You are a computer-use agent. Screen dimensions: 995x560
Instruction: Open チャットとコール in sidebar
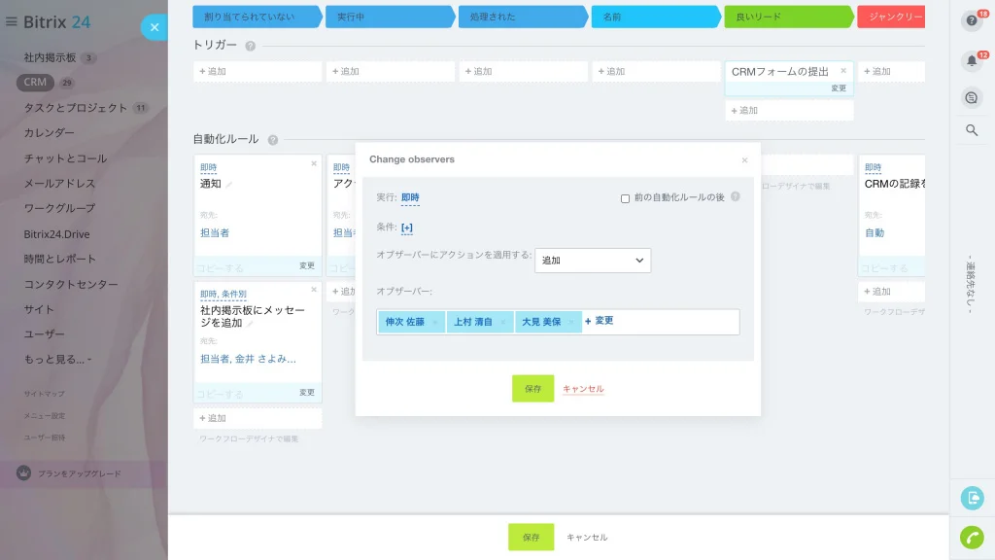(x=65, y=158)
